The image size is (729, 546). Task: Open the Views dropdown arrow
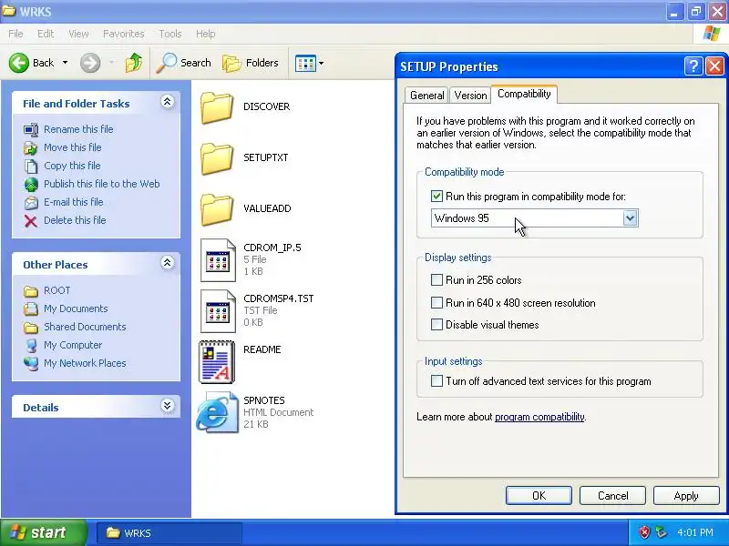321,63
